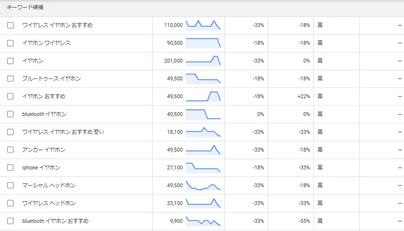Click competition 高 in the iphone イヤホン row
Image resolution: width=404 pixels, height=231 pixels.
(320, 168)
